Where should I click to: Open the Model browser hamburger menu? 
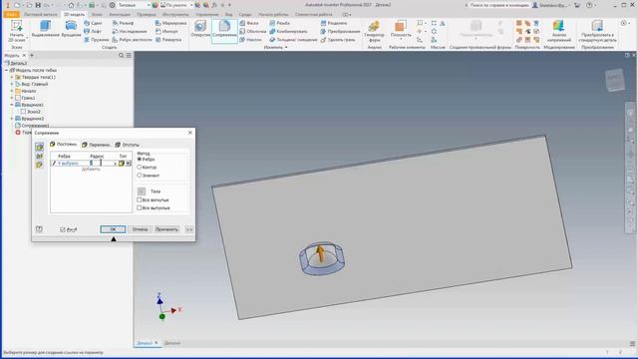[129, 56]
